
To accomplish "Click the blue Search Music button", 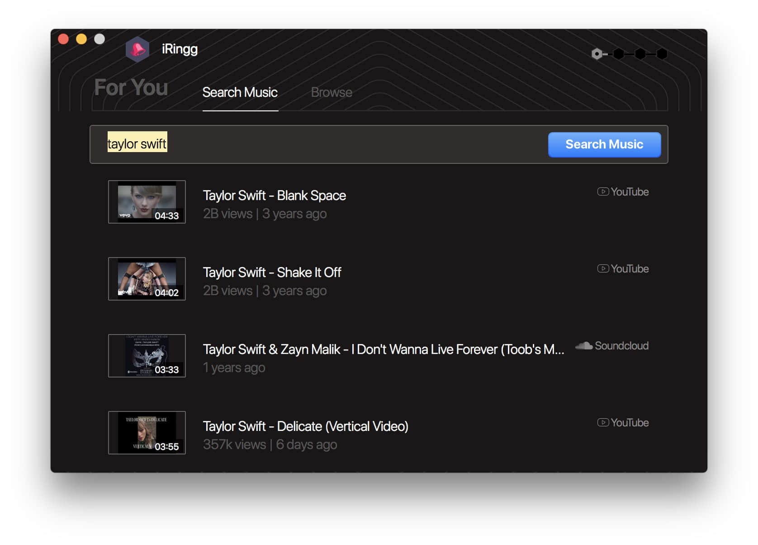I will coord(604,144).
